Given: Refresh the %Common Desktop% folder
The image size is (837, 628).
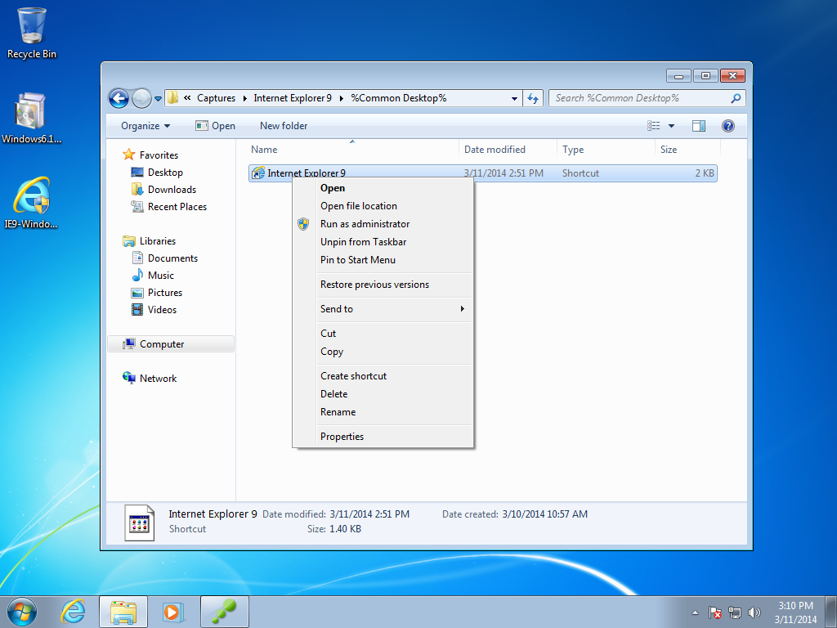Looking at the screenshot, I should tap(533, 98).
